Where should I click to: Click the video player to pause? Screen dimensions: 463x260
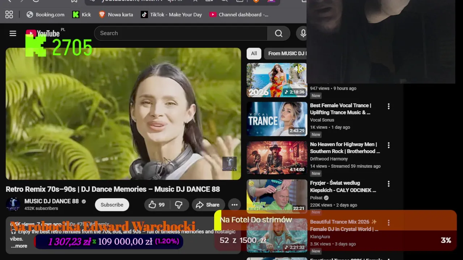[x=123, y=114]
